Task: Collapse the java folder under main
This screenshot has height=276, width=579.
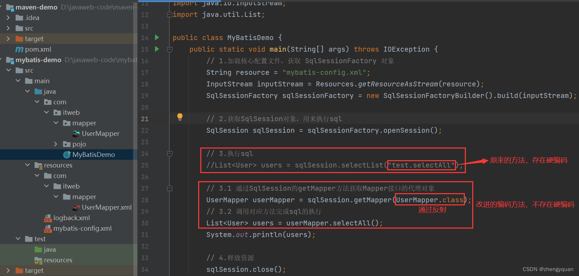Action: 27,91
